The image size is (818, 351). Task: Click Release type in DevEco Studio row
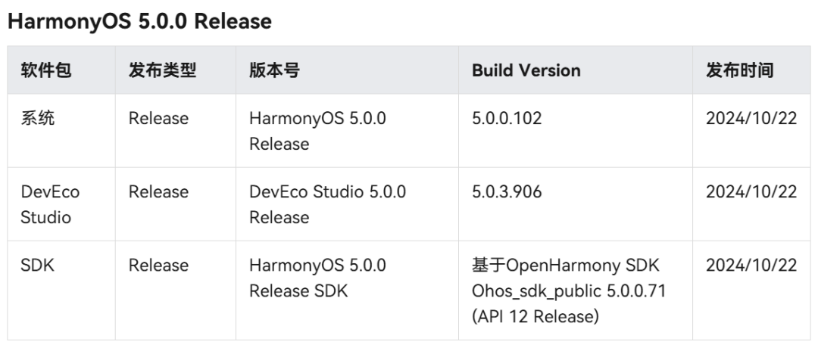pos(158,191)
